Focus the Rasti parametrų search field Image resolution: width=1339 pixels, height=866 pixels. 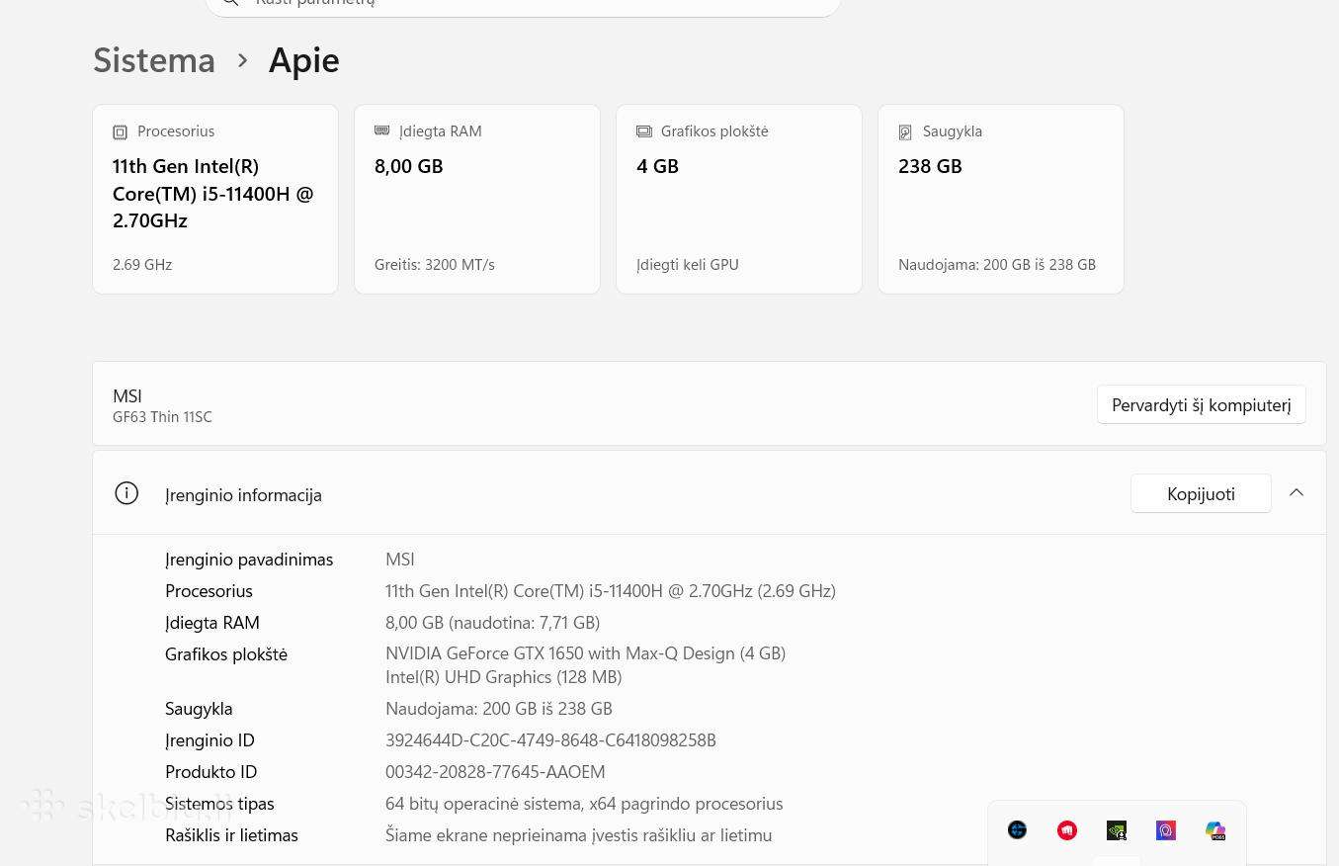tap(523, 4)
